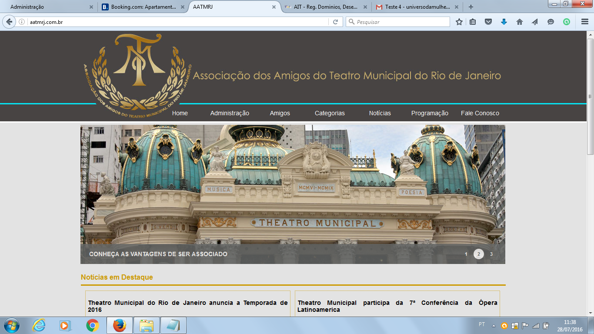
Task: Bookmark this page with the star icon
Action: (x=459, y=22)
